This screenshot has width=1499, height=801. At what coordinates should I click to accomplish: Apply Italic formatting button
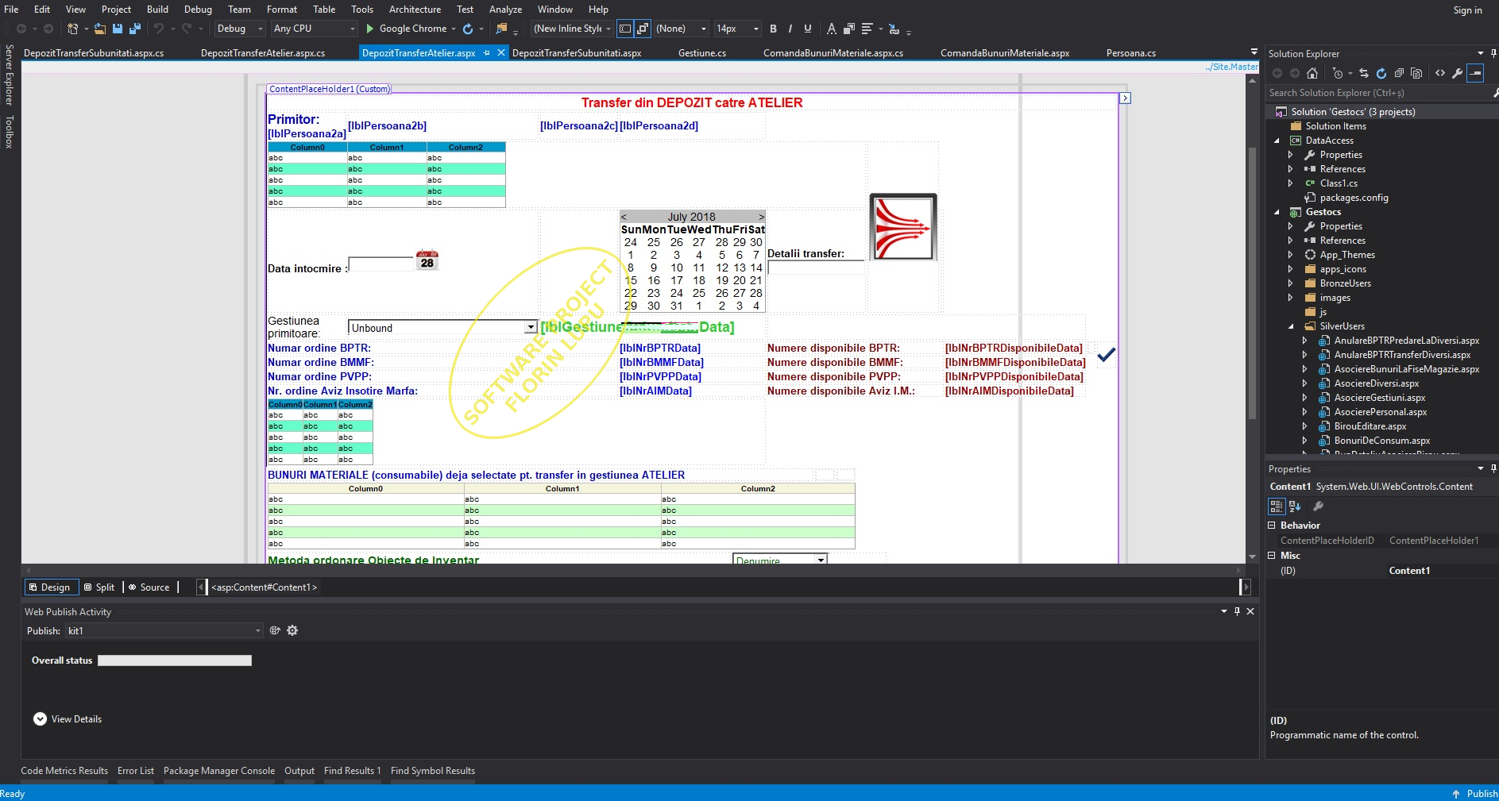[790, 29]
